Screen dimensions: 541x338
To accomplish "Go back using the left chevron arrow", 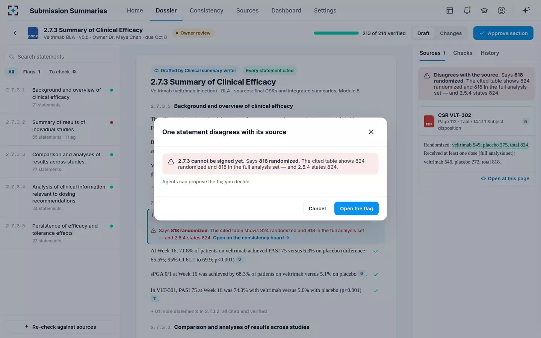I will coord(15,33).
